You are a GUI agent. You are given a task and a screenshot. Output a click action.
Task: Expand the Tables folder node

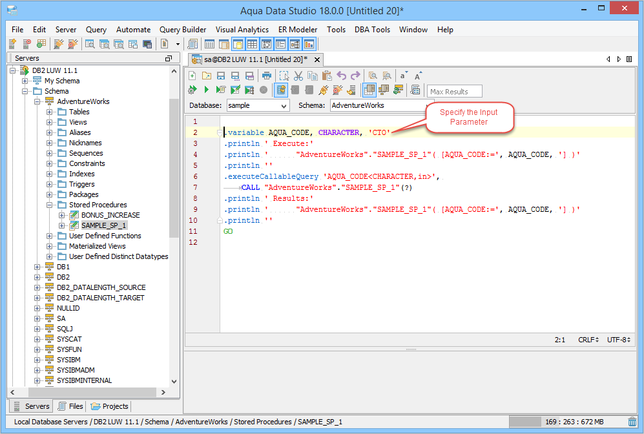tap(49, 112)
